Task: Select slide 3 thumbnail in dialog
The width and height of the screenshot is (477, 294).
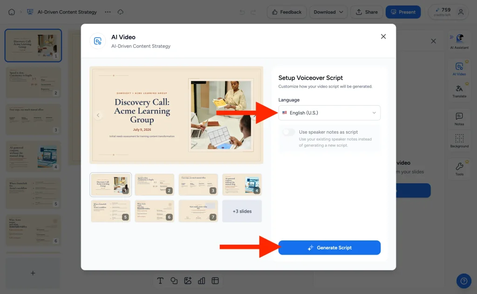Action: click(198, 184)
